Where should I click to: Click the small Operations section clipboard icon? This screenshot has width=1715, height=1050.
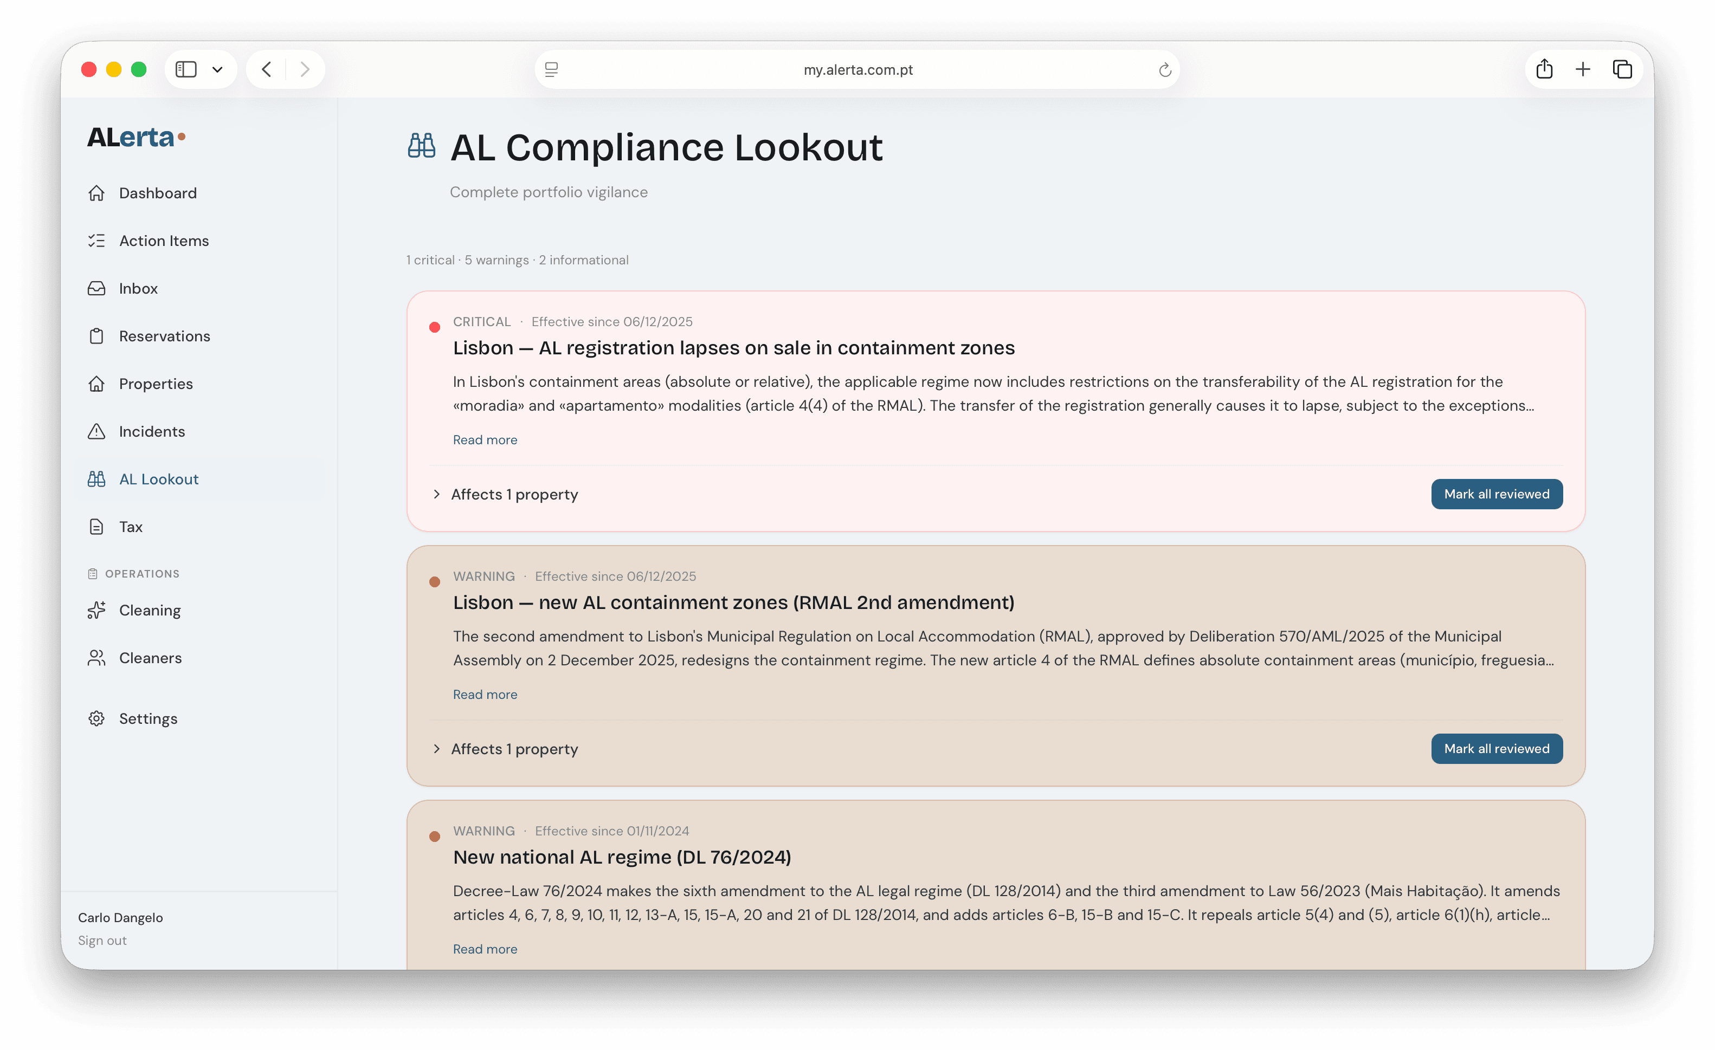click(x=93, y=573)
